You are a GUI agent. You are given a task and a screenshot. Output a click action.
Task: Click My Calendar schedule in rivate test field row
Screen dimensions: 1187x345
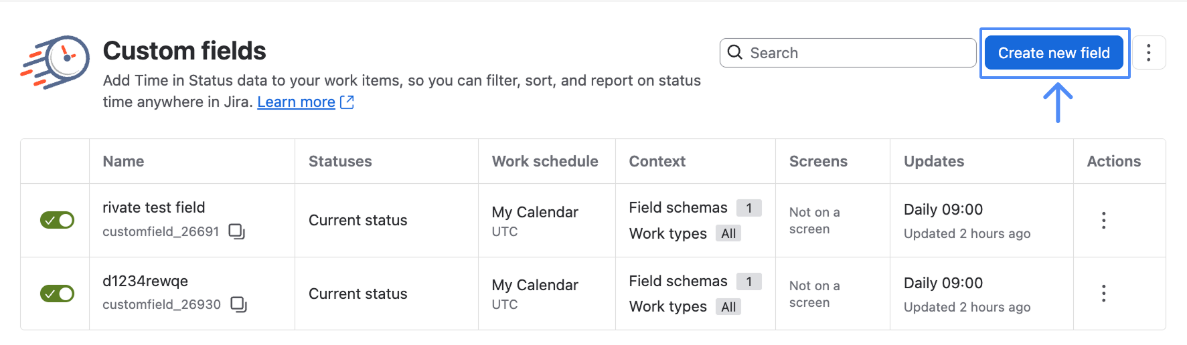click(x=535, y=212)
